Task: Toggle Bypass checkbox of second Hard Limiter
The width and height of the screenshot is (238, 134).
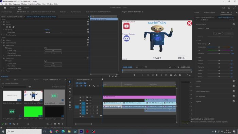Action: pyautogui.click(x=45, y=61)
